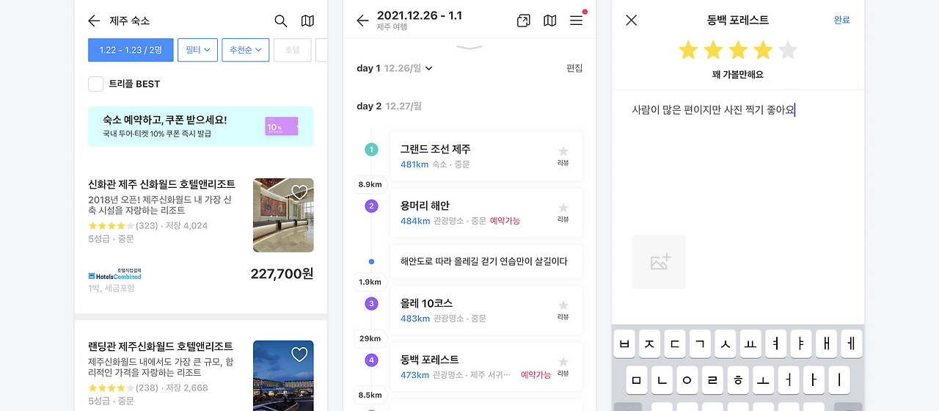
Task: Open map view in 제주 숙소 screen
Action: 307,21
